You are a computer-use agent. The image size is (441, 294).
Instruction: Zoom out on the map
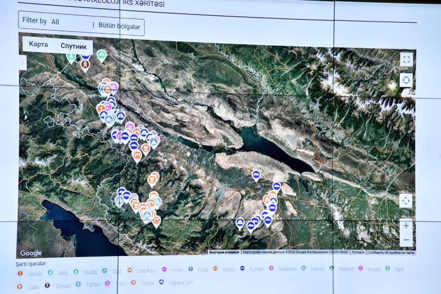tap(406, 240)
